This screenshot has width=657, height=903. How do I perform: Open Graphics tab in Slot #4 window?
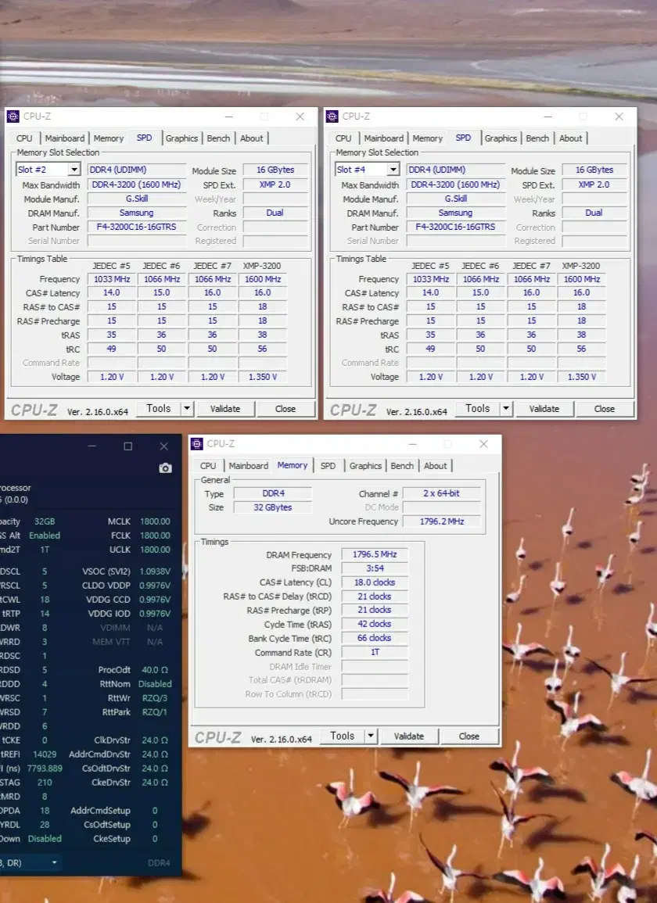(x=501, y=138)
